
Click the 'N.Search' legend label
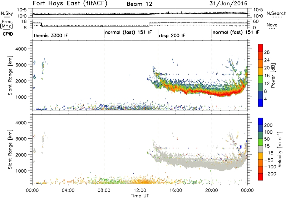pos(276,13)
